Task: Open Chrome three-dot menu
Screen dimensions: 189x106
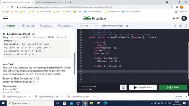Action: point(186,7)
